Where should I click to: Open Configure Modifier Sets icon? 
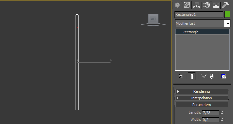(x=223, y=76)
